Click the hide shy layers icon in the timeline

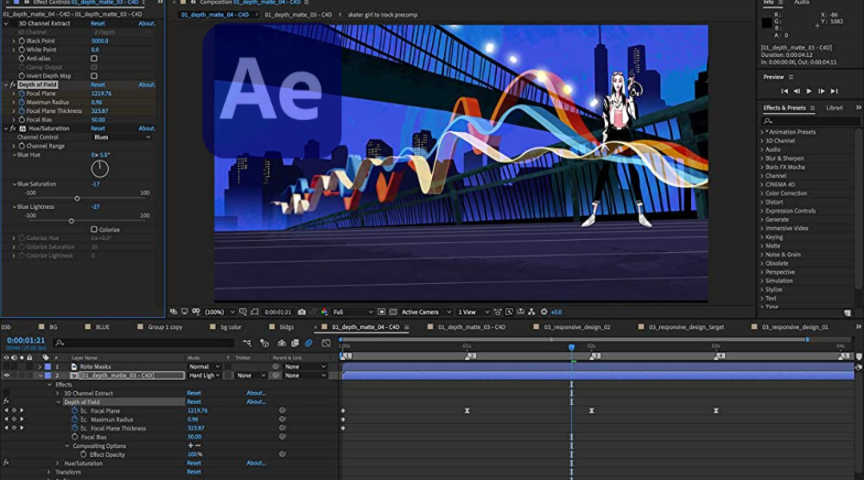point(282,343)
